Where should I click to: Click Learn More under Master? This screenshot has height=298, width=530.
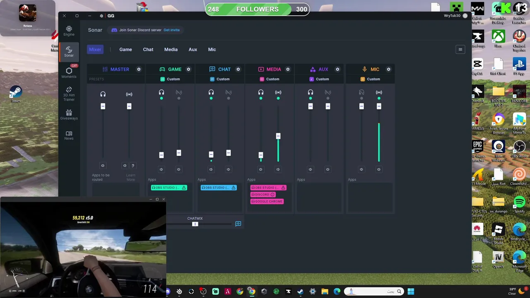click(x=130, y=177)
